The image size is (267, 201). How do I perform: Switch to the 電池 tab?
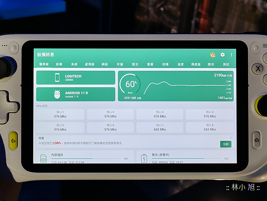click(135, 64)
